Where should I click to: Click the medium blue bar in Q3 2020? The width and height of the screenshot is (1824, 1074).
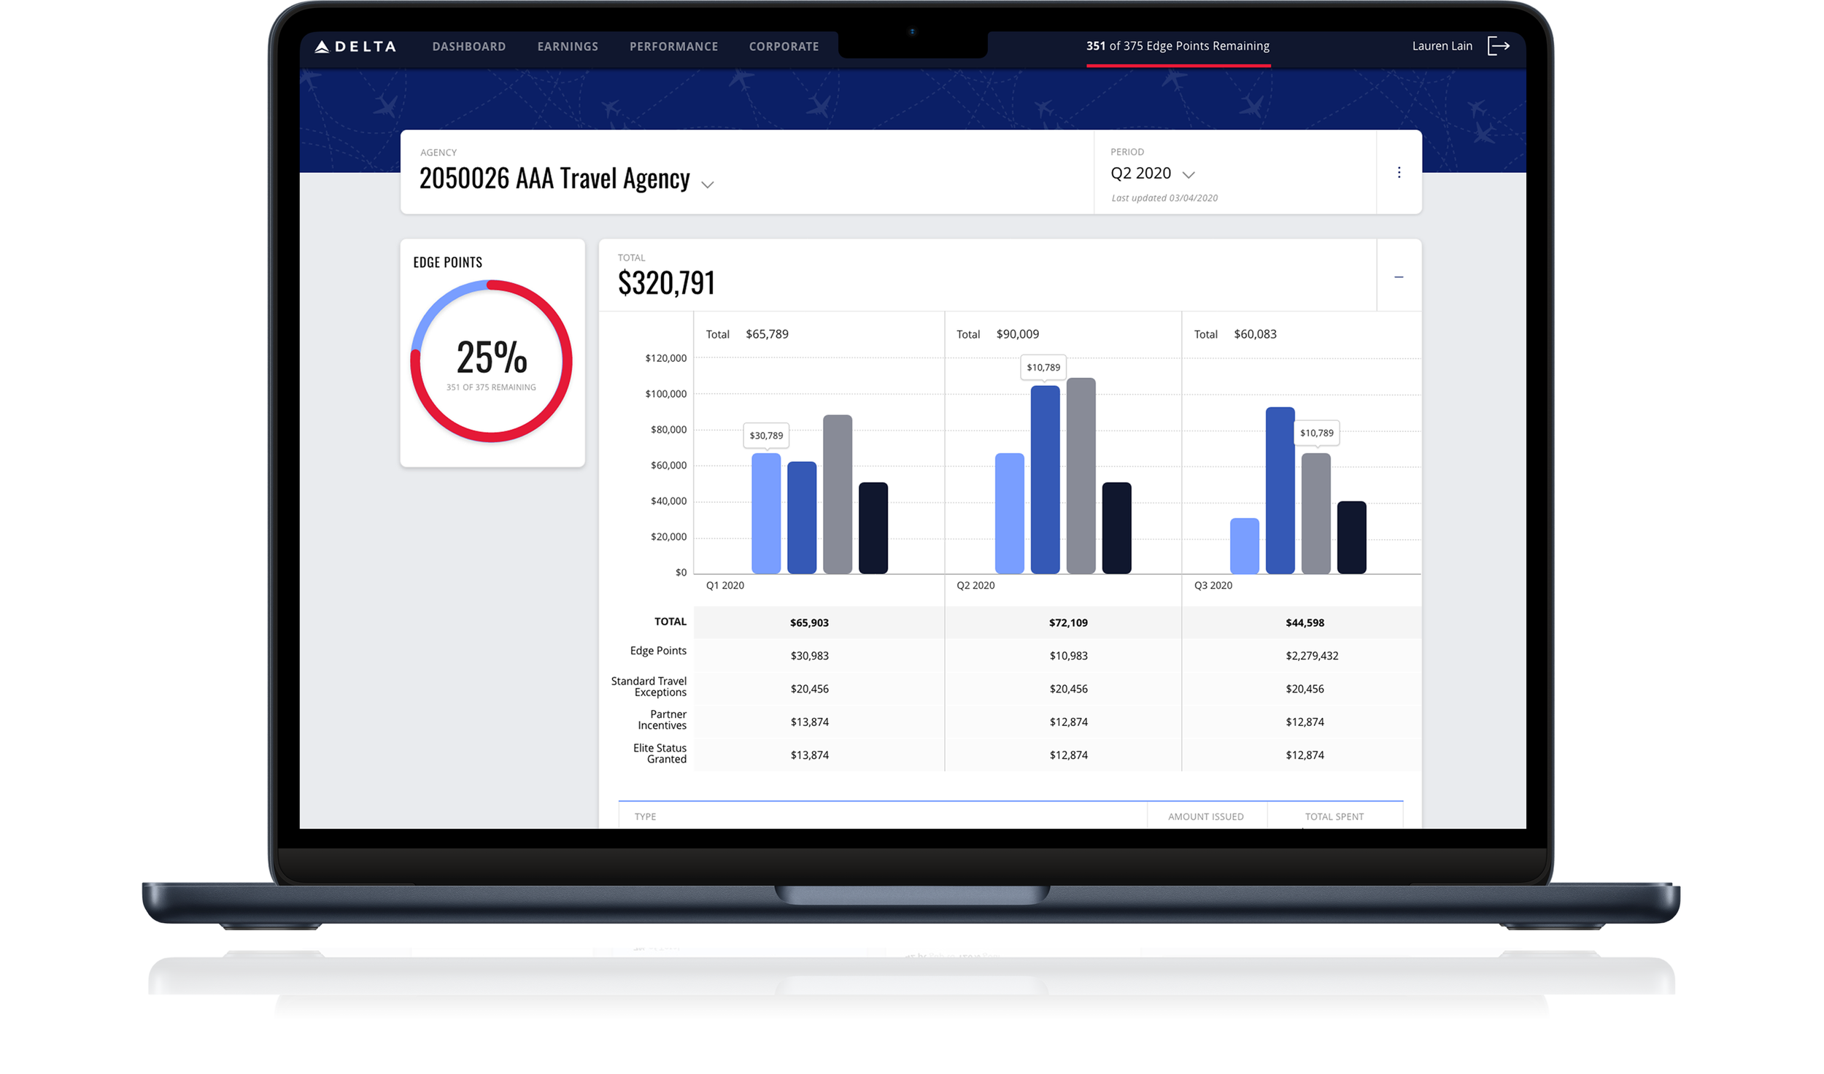coord(1280,490)
